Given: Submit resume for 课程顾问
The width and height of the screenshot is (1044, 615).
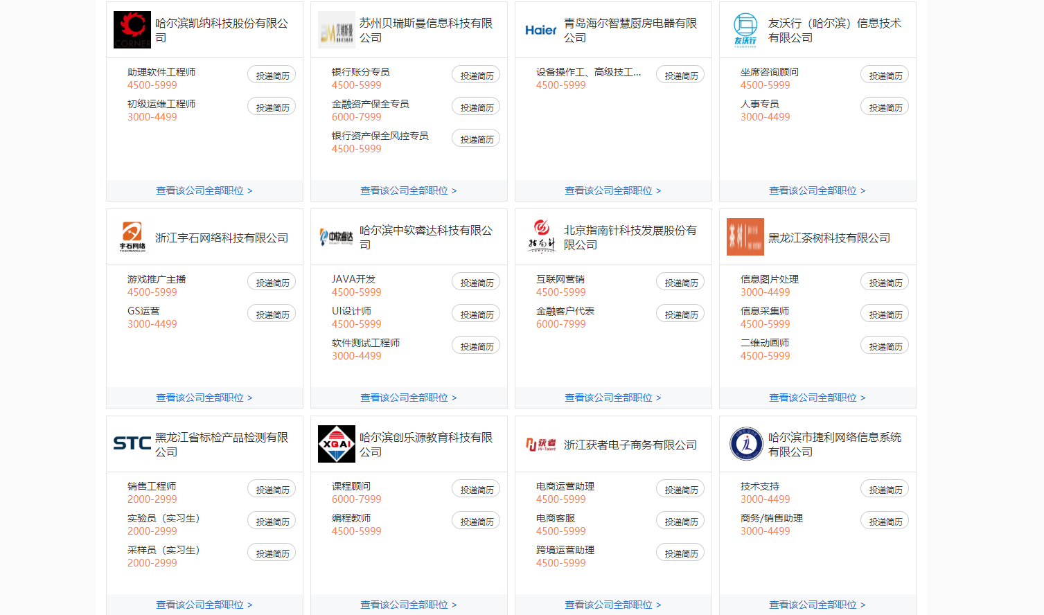Looking at the screenshot, I should tap(476, 489).
